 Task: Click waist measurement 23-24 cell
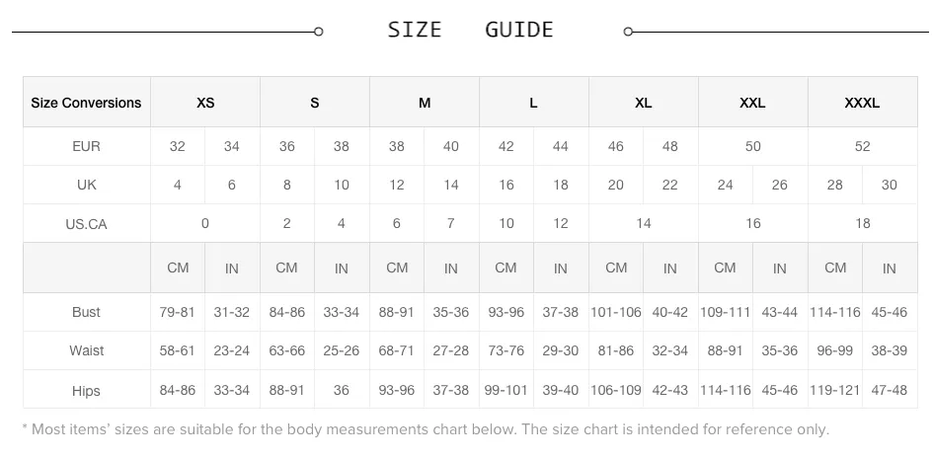[232, 350]
